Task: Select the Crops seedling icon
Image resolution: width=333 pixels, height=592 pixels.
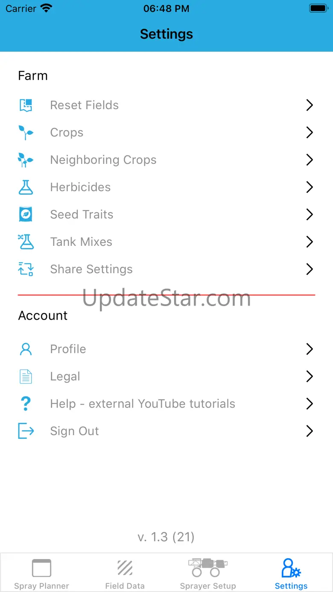Action: point(26,132)
